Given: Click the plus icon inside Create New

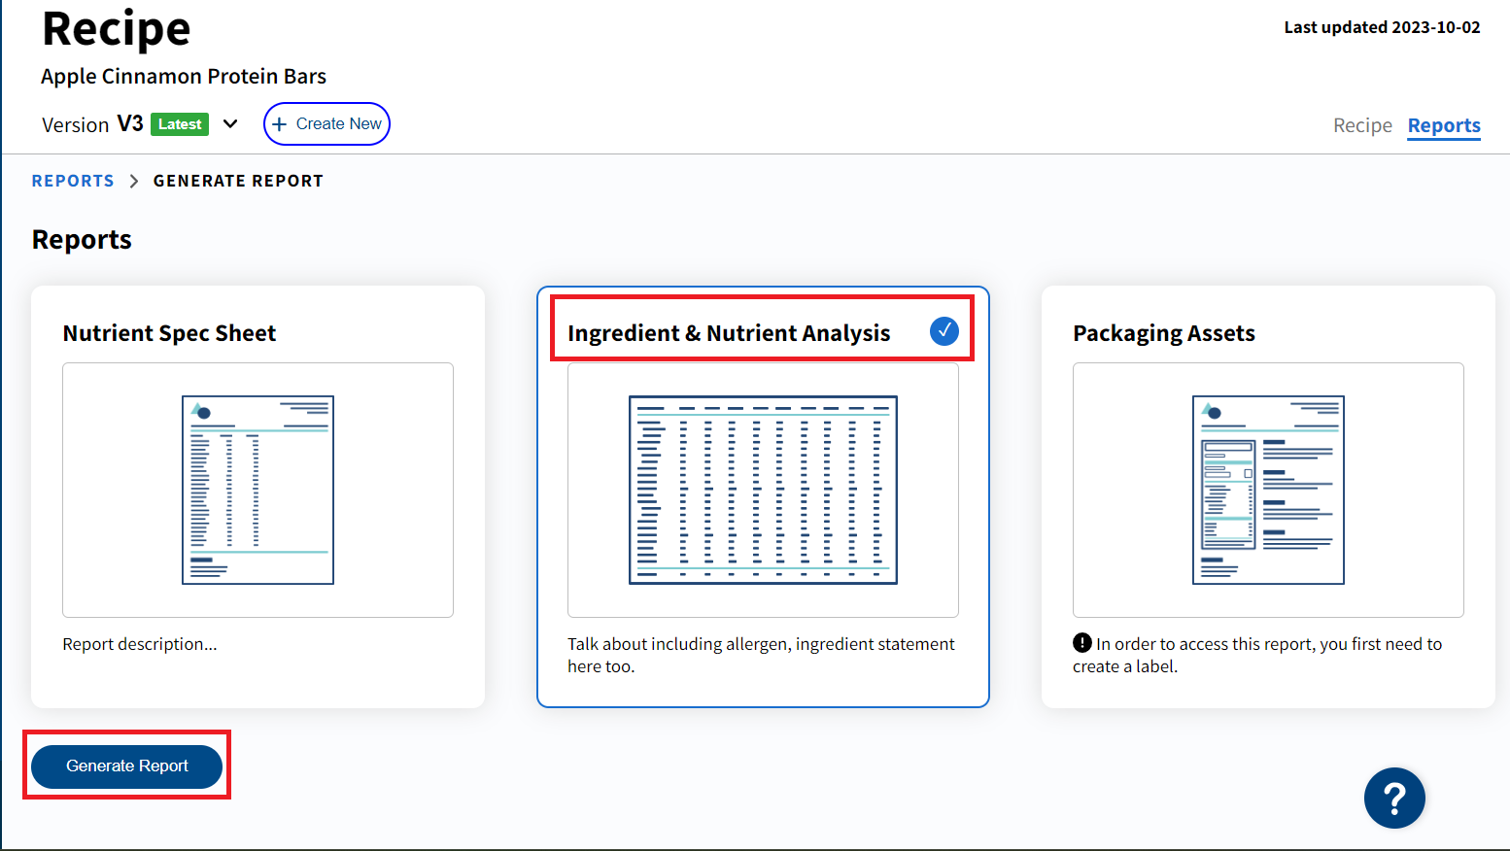Looking at the screenshot, I should click(281, 123).
